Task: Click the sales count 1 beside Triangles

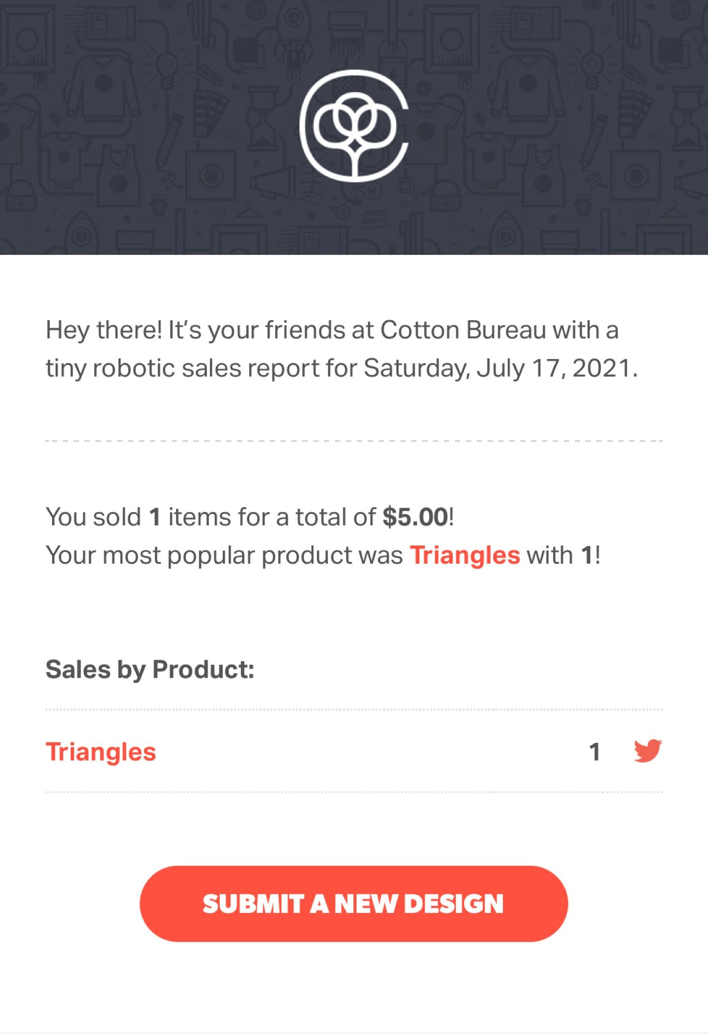Action: coord(594,752)
